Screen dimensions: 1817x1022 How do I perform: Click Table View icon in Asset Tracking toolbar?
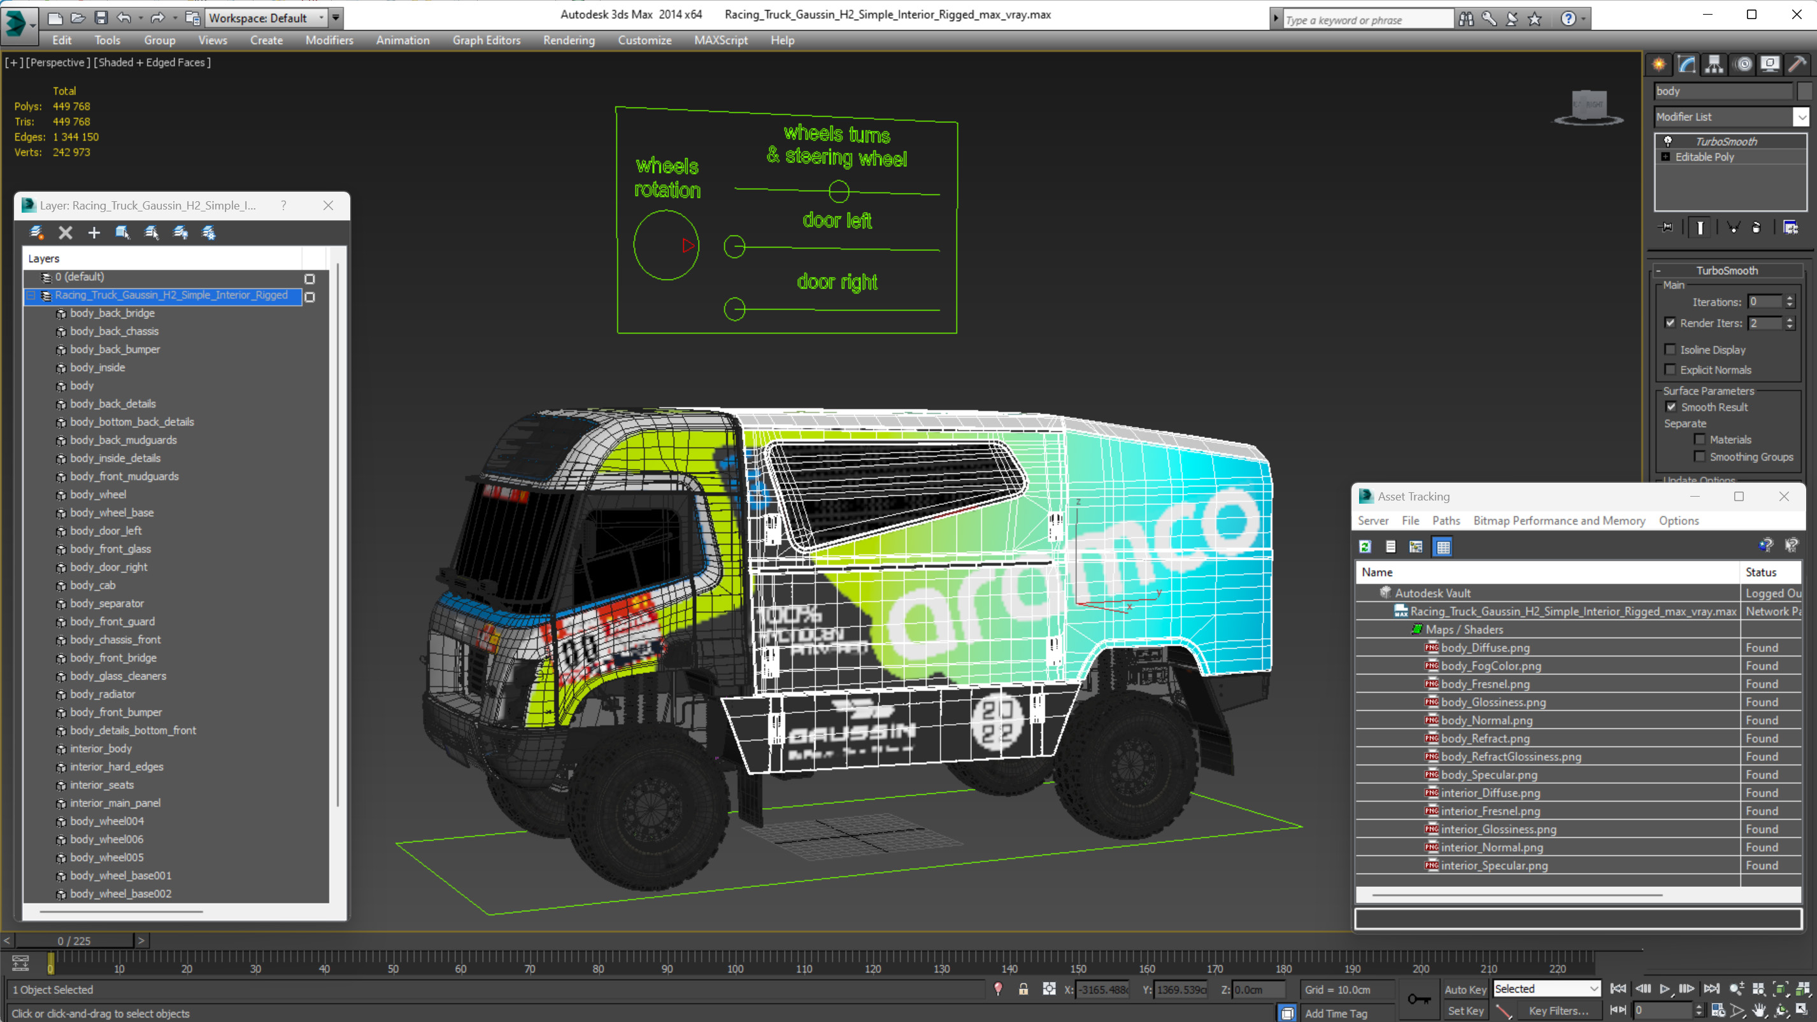tap(1443, 546)
